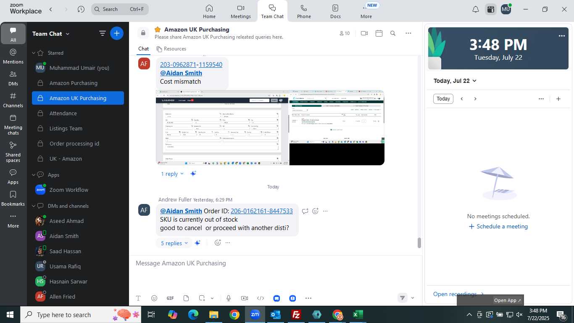The width and height of the screenshot is (574, 323).
Task: Add reaction to Andrew Fuller's message
Action: [x=315, y=211]
